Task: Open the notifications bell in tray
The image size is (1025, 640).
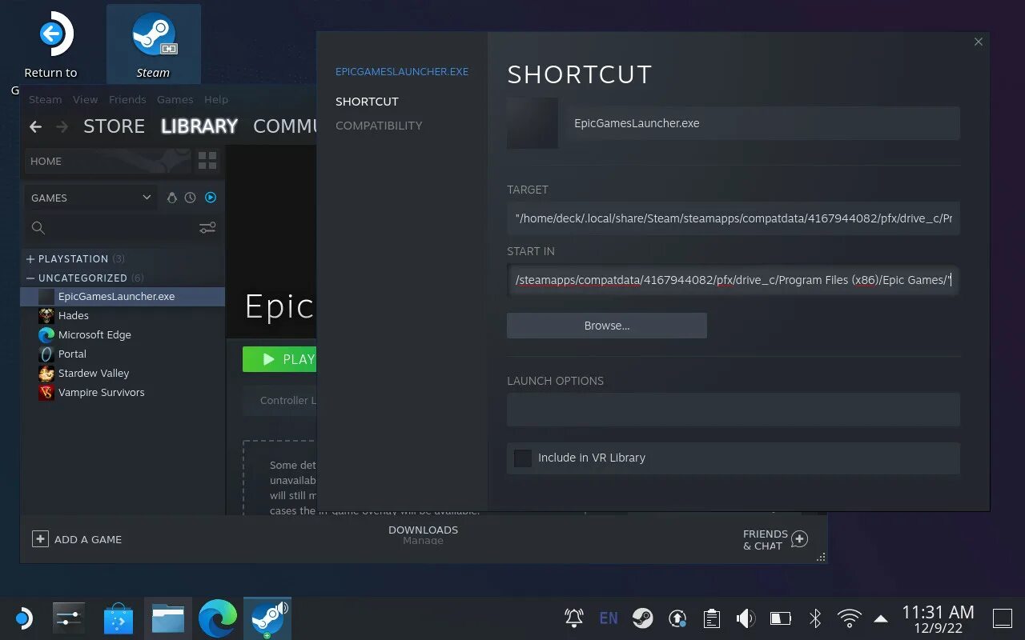Action: click(x=574, y=618)
